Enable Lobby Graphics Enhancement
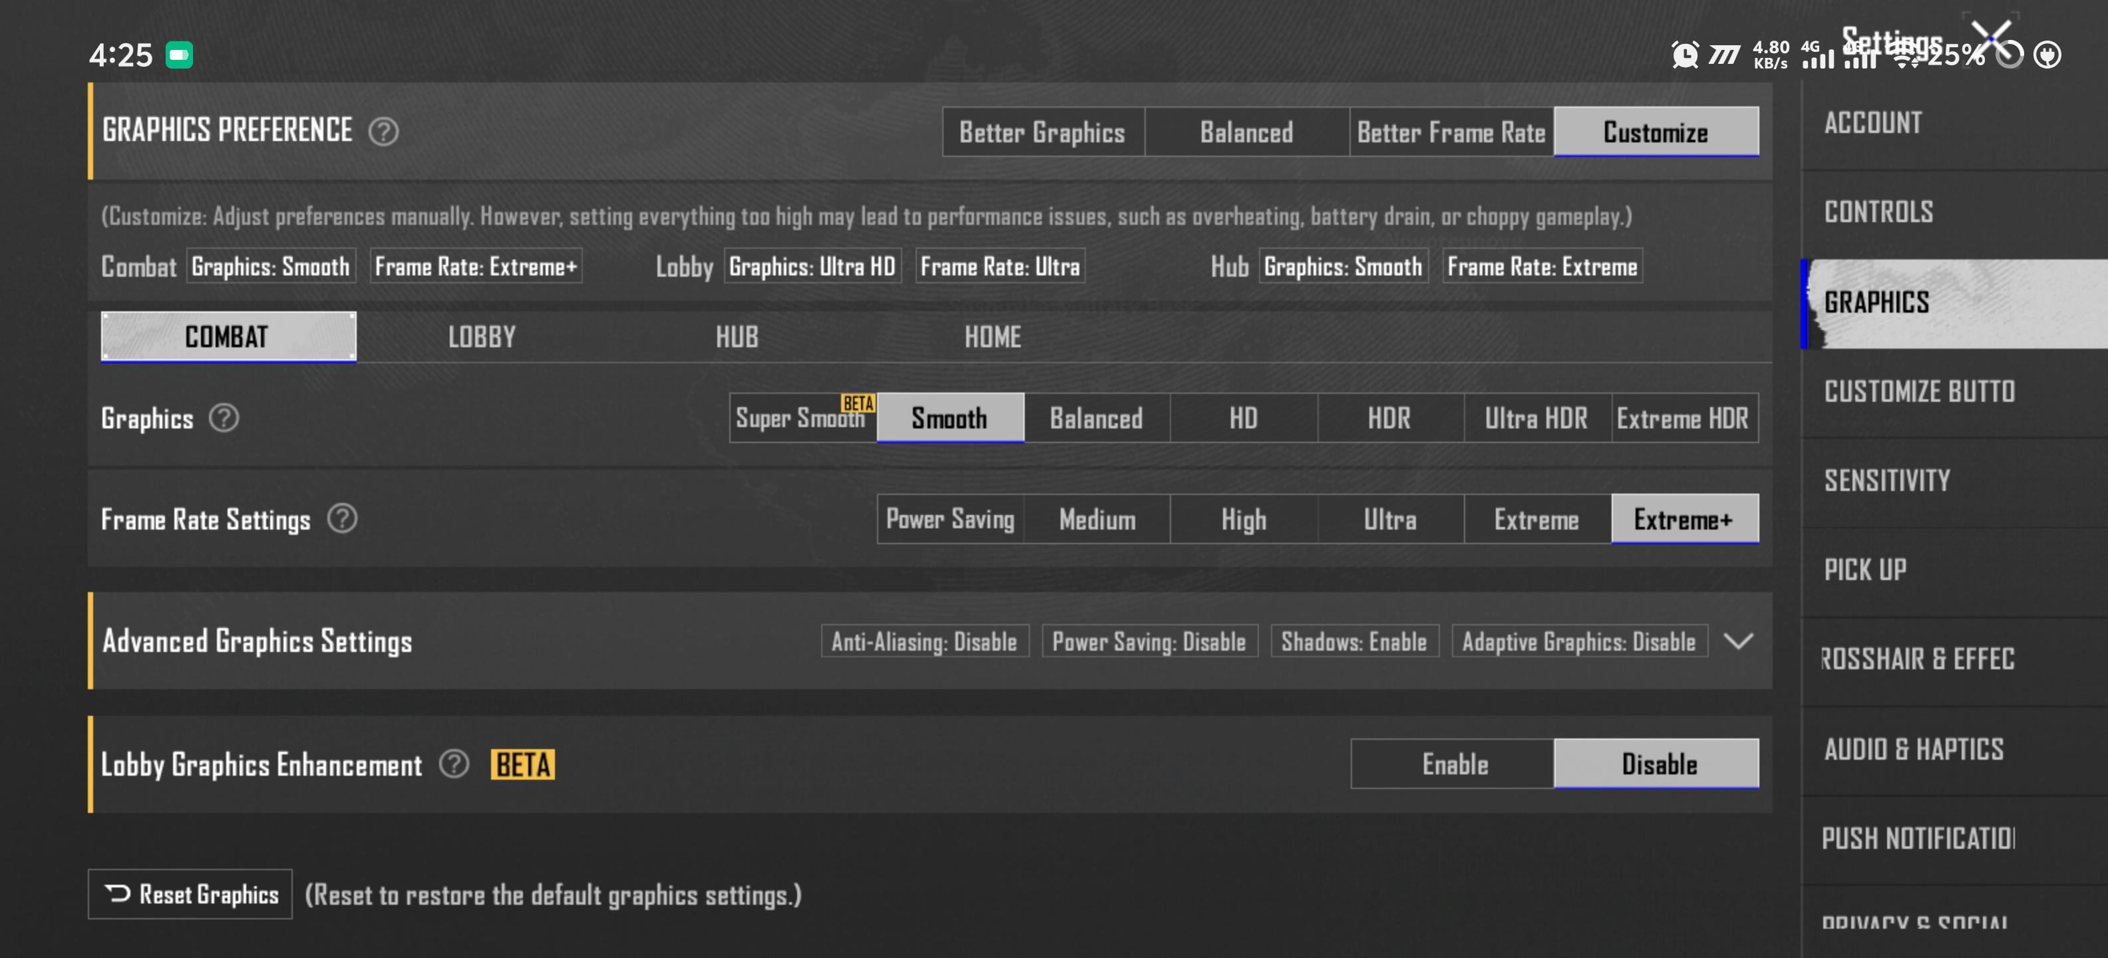Screen dimensions: 2108x958 [x=1453, y=764]
